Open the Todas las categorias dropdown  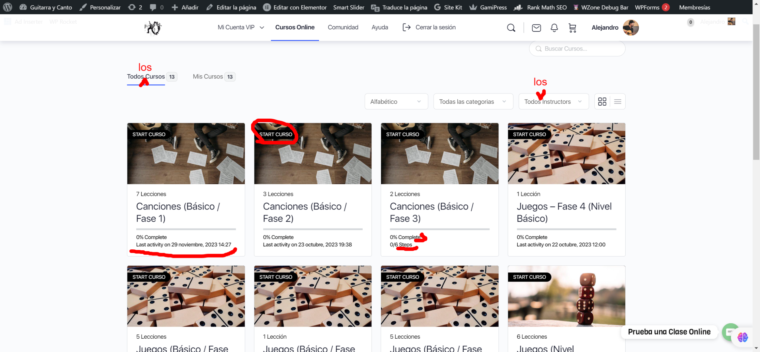[473, 102]
